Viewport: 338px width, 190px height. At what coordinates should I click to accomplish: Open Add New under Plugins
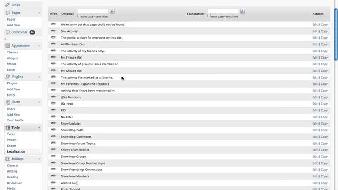[13, 89]
